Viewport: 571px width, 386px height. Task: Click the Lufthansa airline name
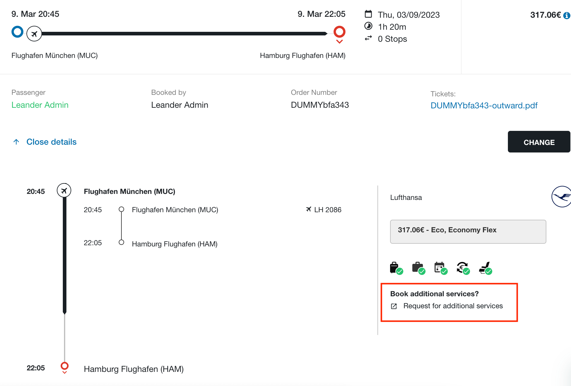coord(406,198)
